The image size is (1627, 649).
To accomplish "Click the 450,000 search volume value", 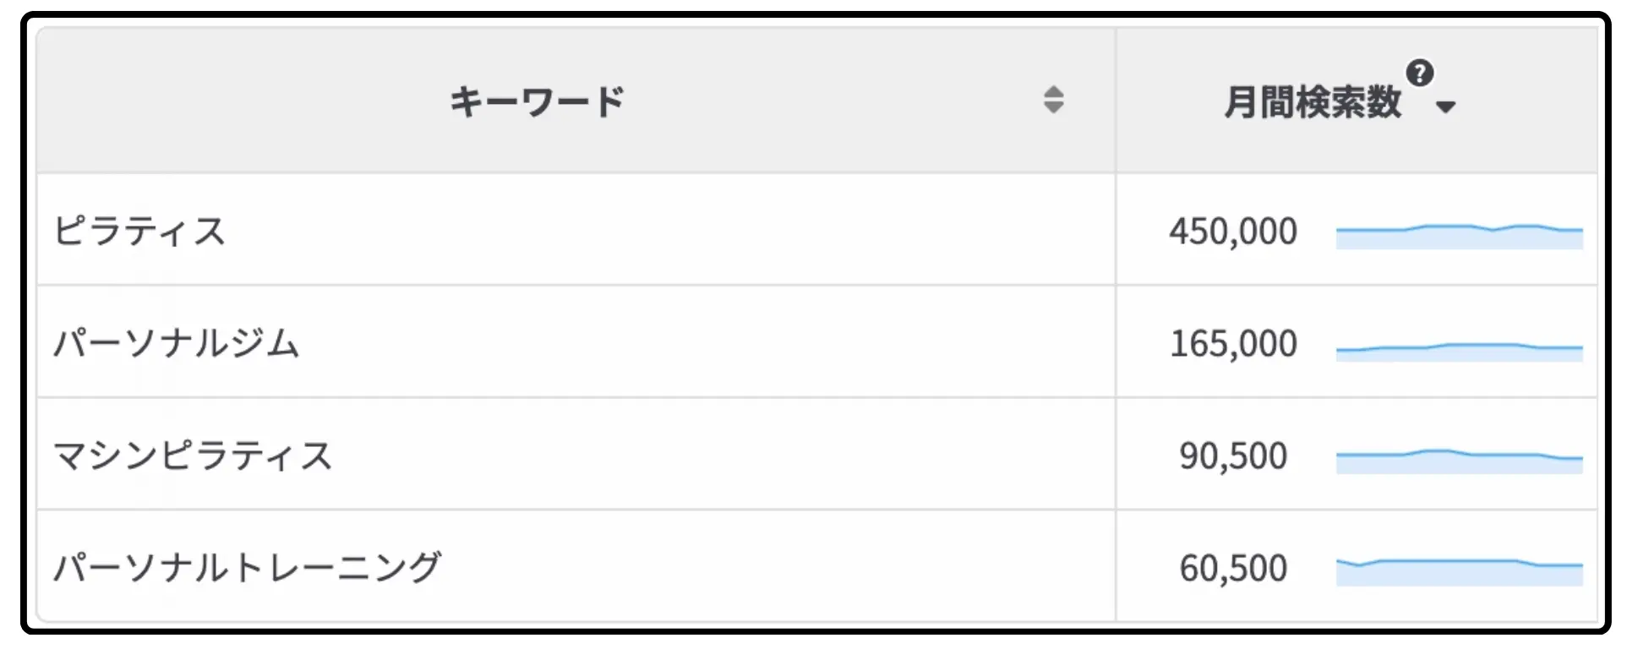I will (x=1233, y=232).
